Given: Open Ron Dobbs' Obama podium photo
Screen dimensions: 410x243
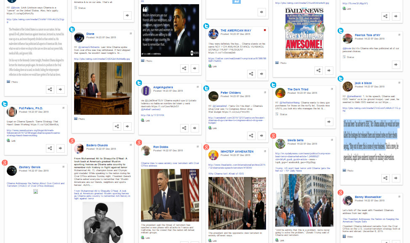Looking at the screenshot, I should click(x=170, y=195).
